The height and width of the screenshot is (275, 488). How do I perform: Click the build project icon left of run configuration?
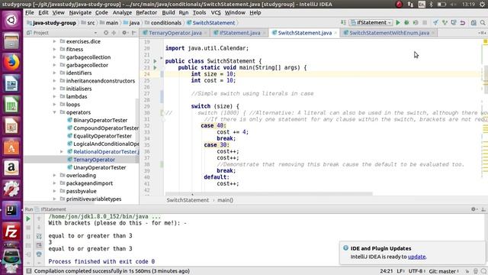(343, 22)
